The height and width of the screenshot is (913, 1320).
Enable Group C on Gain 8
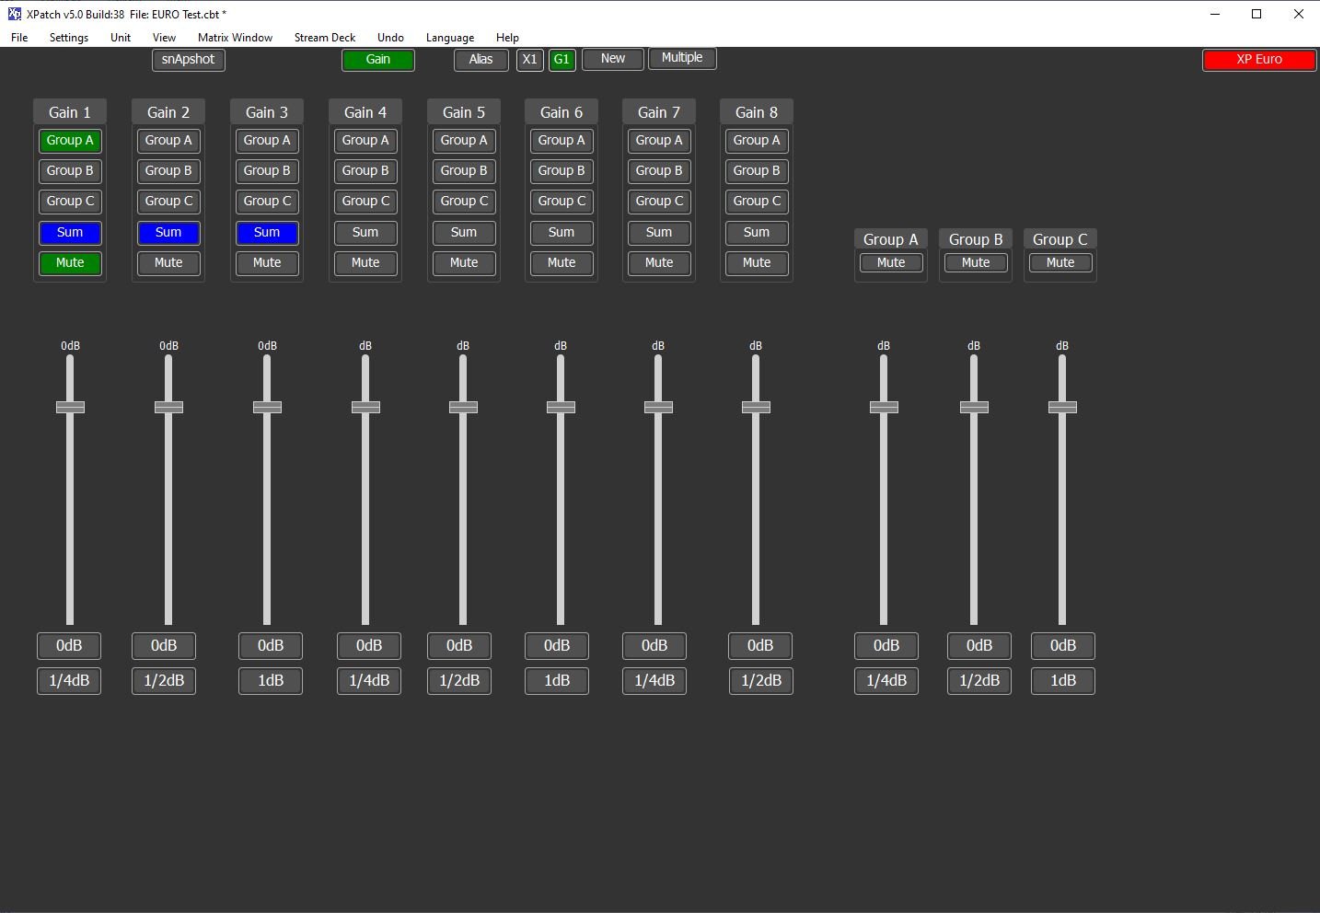[x=756, y=201]
